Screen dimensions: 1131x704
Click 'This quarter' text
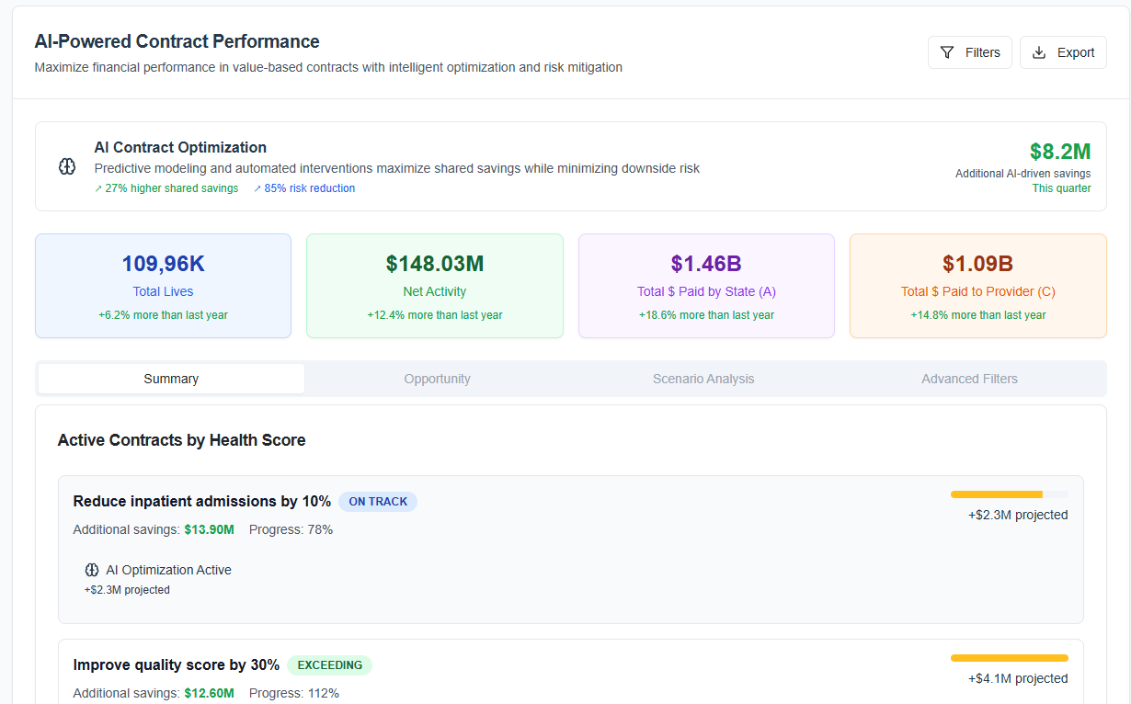tap(1062, 188)
